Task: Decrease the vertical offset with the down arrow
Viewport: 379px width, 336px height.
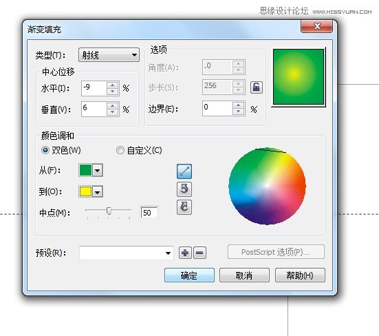Action: click(x=112, y=112)
